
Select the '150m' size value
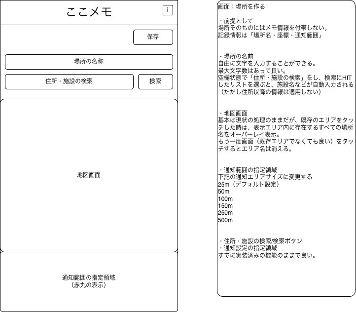225,206
